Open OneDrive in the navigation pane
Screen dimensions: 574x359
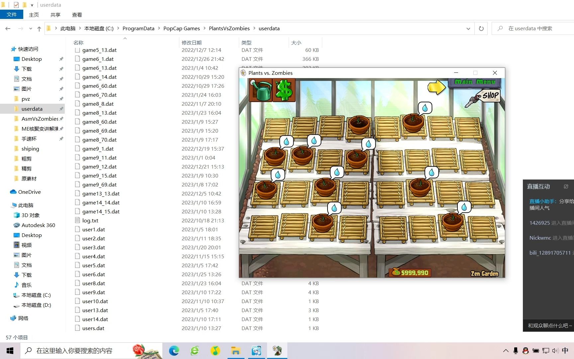[29, 192]
